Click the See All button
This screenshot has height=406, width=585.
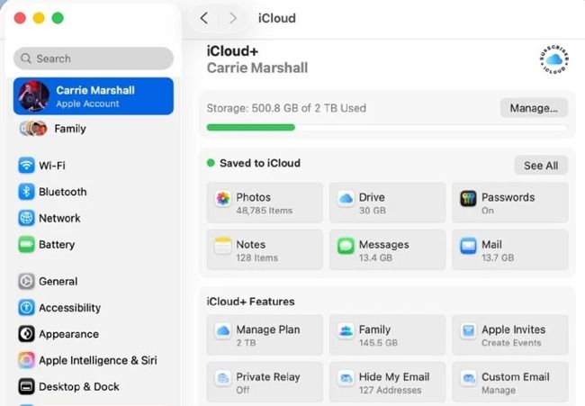(x=541, y=166)
